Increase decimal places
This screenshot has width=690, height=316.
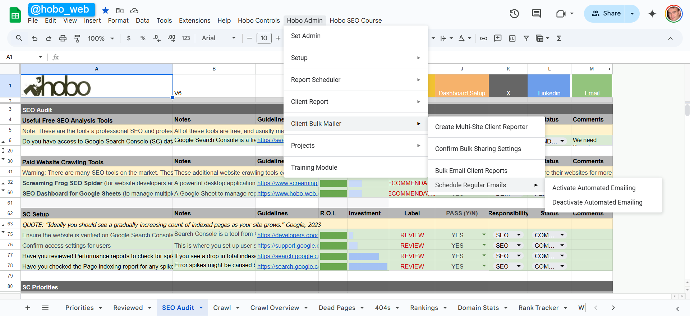pyautogui.click(x=171, y=38)
